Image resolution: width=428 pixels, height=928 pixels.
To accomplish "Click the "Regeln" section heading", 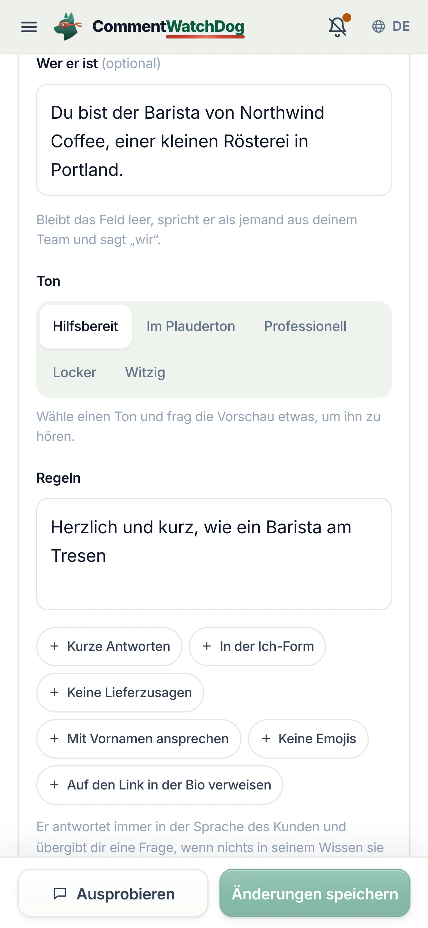I will tap(59, 478).
